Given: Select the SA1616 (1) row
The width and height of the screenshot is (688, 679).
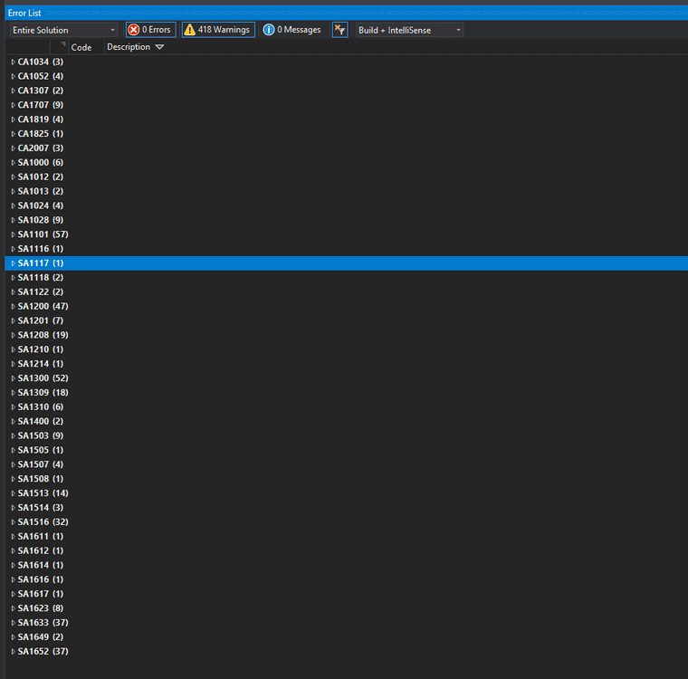Looking at the screenshot, I should [x=346, y=579].
